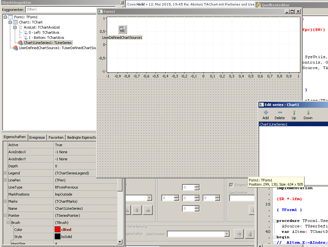Collapse the AxisList tree node

point(15,27)
